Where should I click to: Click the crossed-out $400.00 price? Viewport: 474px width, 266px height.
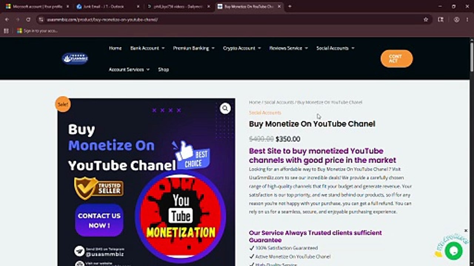261,139
